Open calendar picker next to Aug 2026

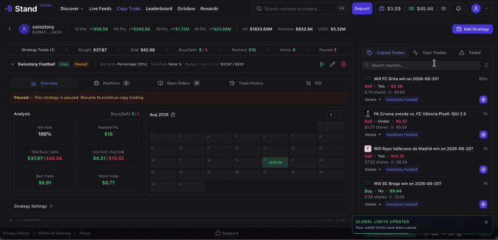click(173, 114)
